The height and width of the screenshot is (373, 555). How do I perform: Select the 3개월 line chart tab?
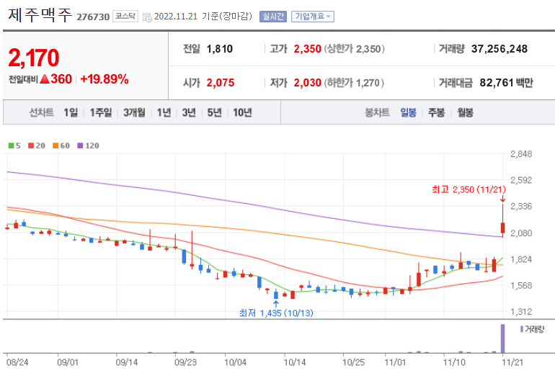134,112
